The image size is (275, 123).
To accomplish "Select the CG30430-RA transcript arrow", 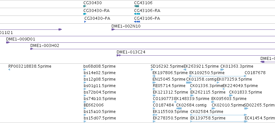I will pos(85,14).
